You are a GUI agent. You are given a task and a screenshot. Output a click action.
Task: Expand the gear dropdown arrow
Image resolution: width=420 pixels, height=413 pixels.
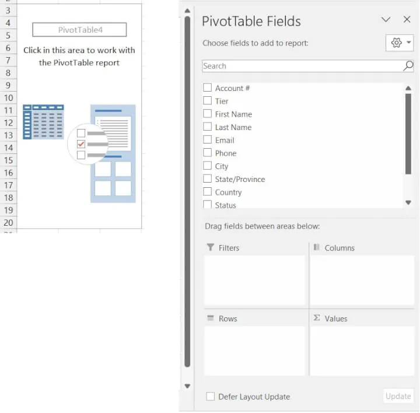(408, 43)
